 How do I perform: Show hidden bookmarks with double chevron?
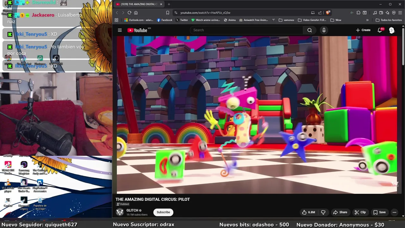tap(367, 20)
